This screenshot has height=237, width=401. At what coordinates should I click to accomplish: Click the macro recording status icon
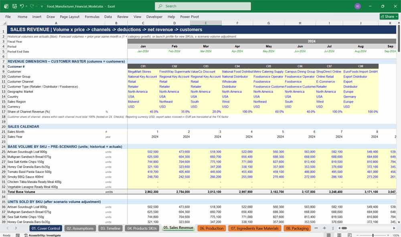18,235
